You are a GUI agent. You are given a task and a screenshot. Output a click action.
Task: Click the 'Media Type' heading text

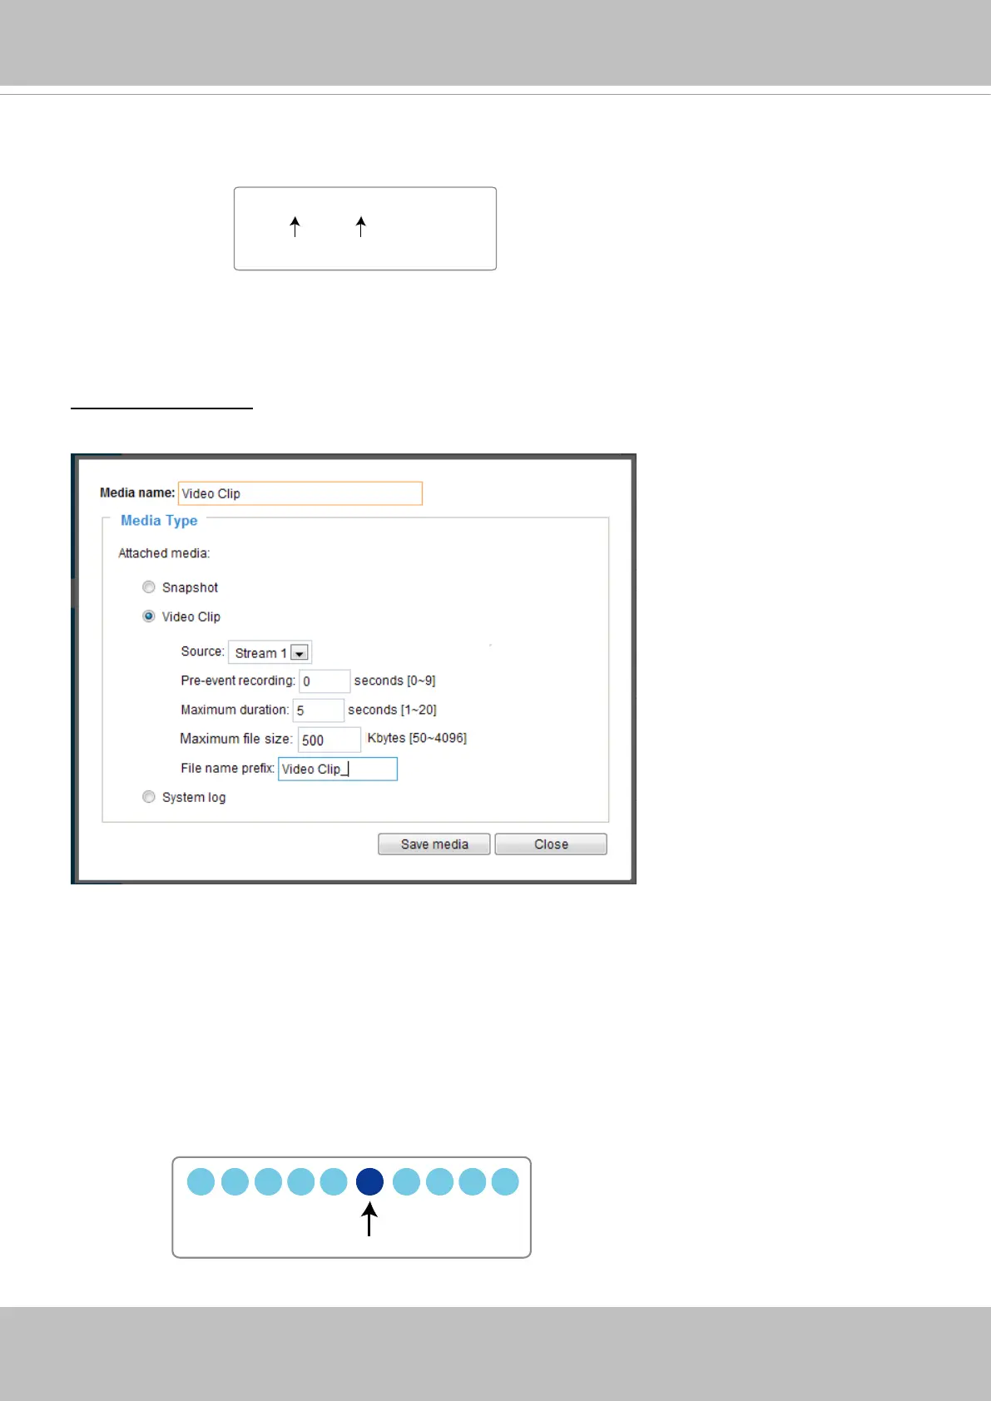click(x=159, y=521)
